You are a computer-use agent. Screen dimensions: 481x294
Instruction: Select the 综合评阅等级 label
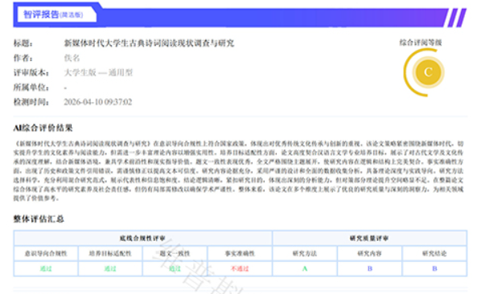pyautogui.click(x=421, y=43)
